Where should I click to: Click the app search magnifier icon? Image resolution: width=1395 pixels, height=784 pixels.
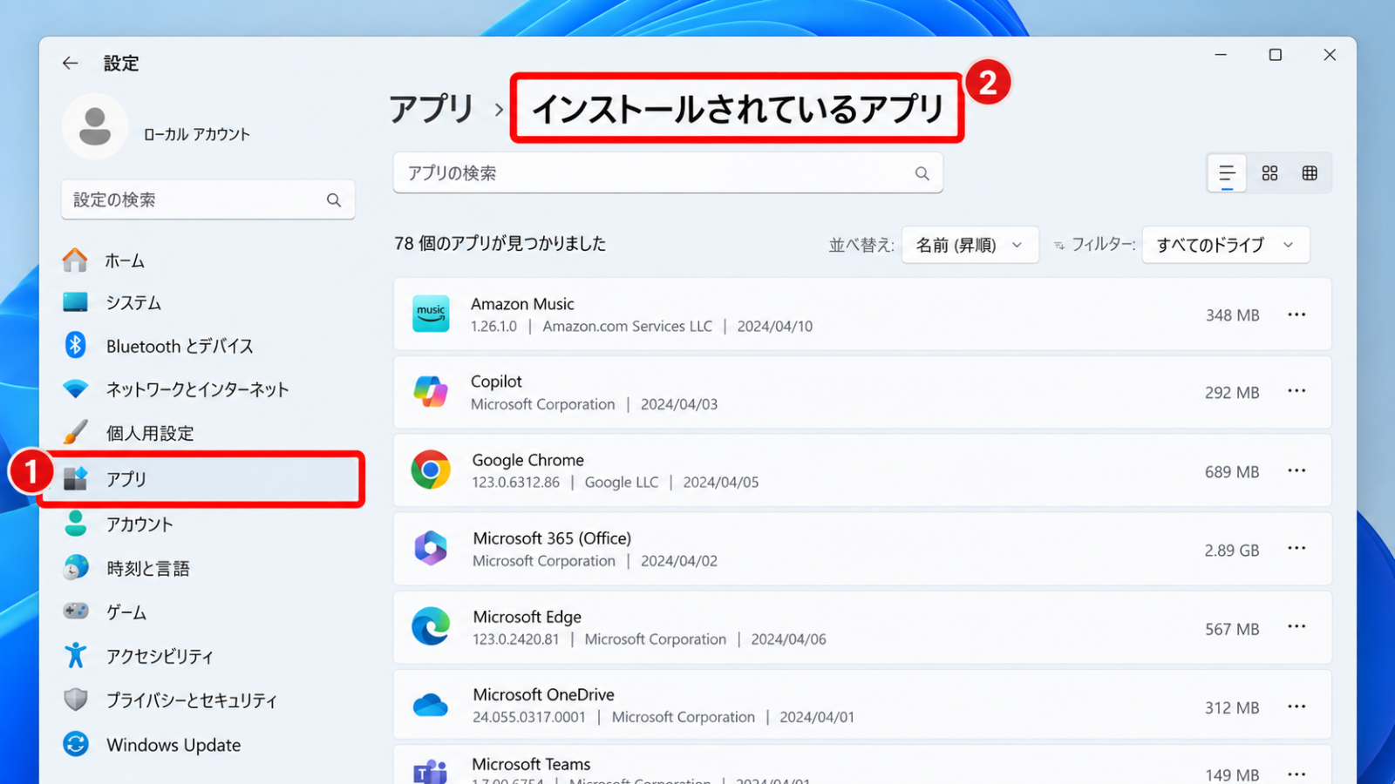point(922,173)
